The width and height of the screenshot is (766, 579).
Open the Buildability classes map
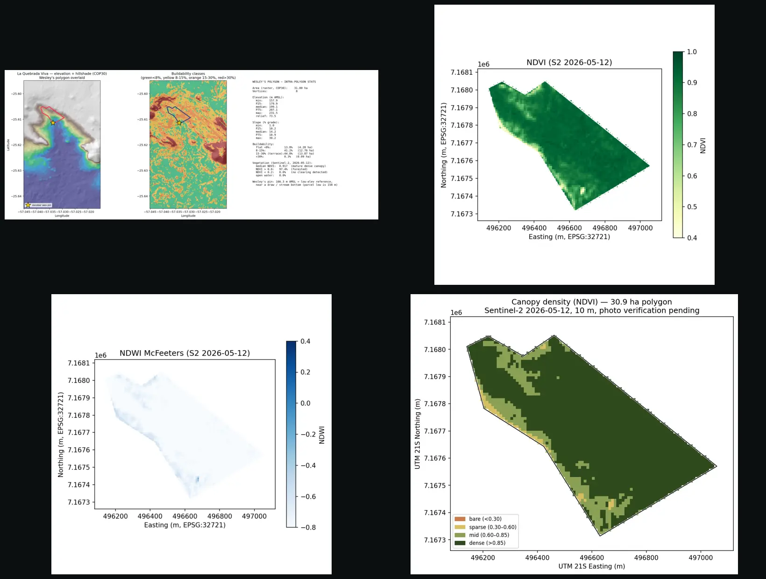click(x=188, y=144)
